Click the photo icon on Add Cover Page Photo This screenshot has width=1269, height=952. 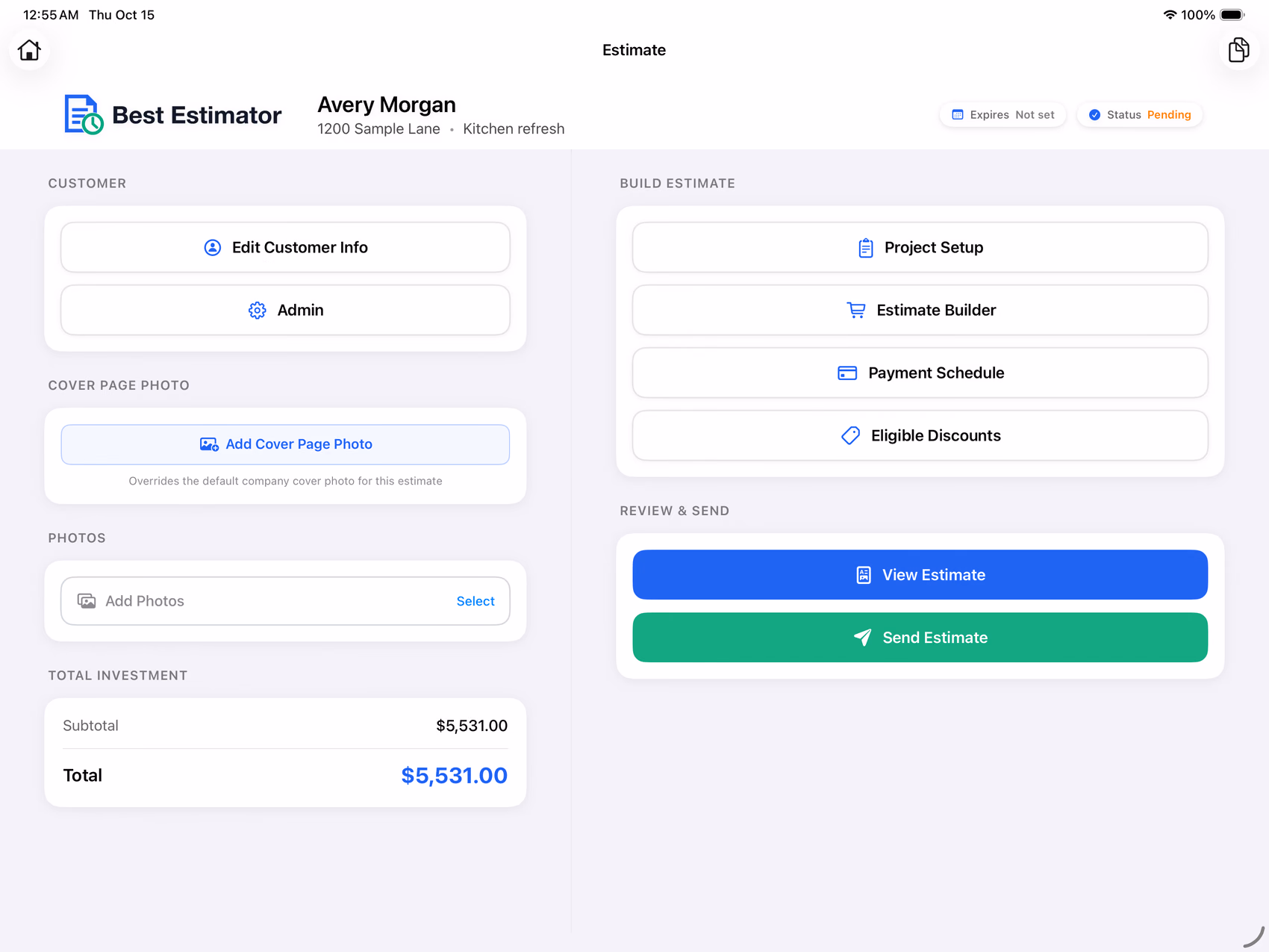(209, 444)
